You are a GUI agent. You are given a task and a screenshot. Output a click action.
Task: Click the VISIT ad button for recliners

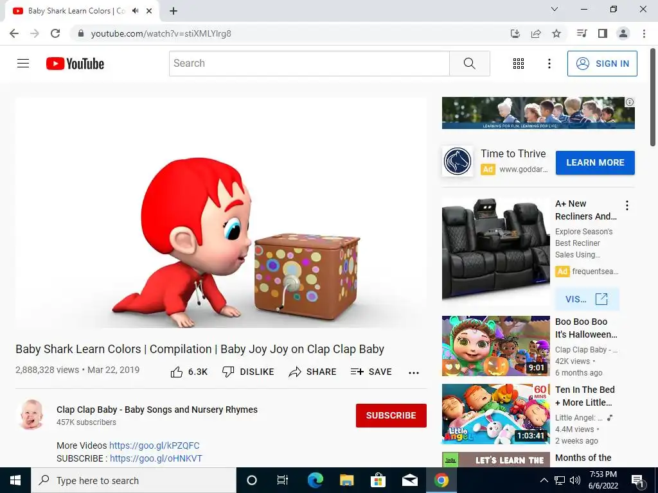click(x=587, y=299)
